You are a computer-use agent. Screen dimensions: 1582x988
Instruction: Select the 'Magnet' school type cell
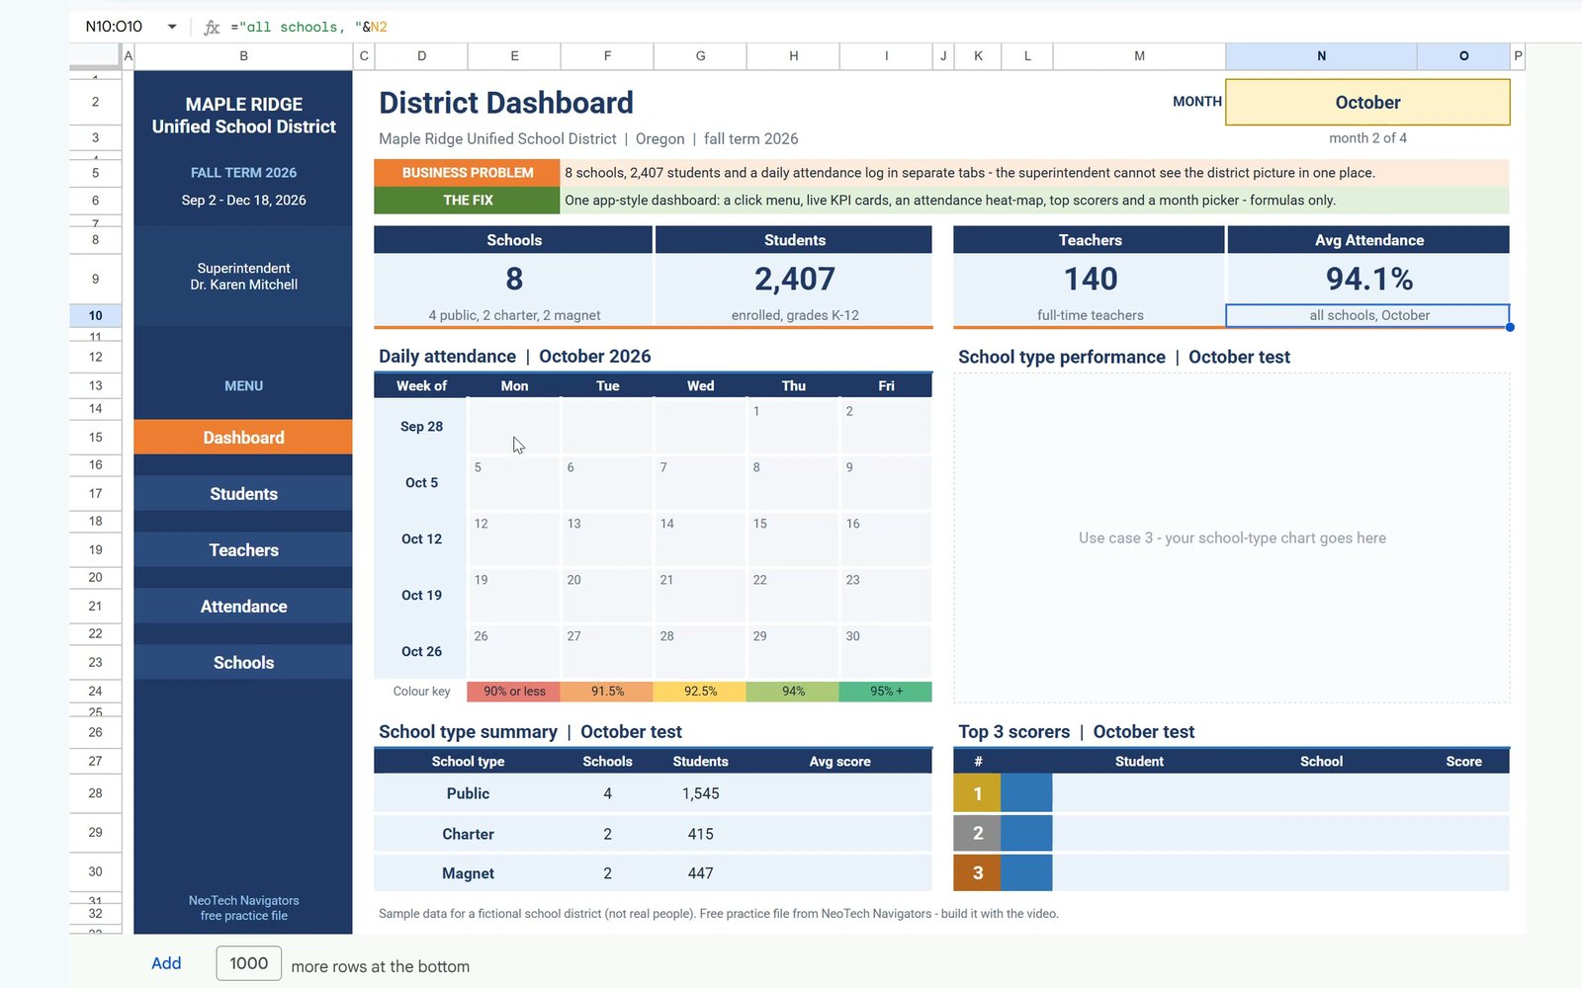pos(468,873)
